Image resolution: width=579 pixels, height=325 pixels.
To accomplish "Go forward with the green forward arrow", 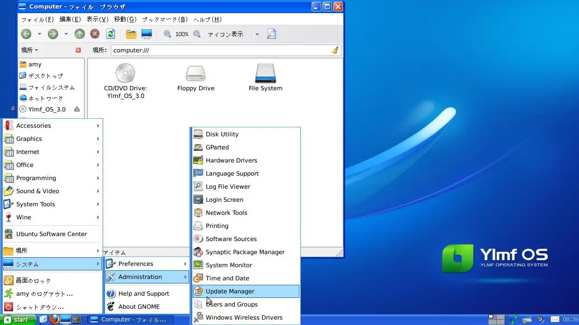I will click(x=53, y=34).
